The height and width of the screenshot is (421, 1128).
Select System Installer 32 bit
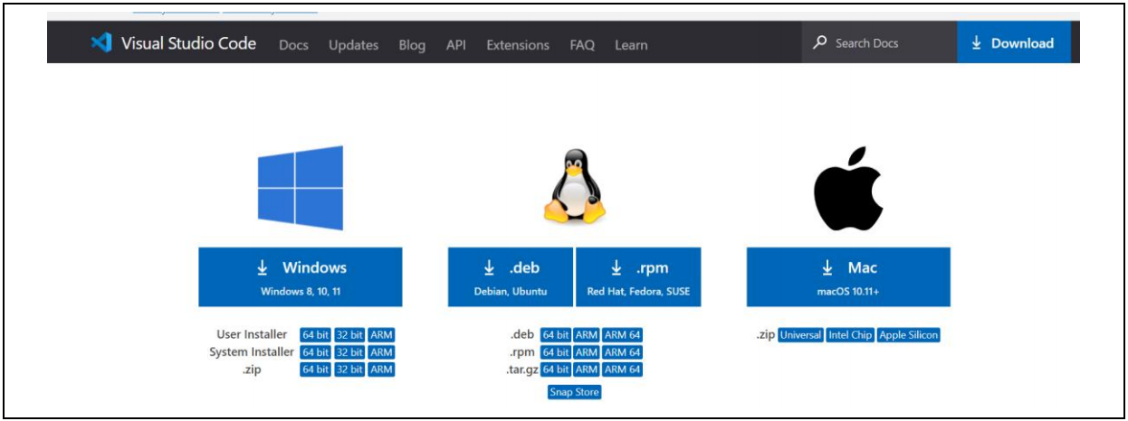click(x=349, y=352)
